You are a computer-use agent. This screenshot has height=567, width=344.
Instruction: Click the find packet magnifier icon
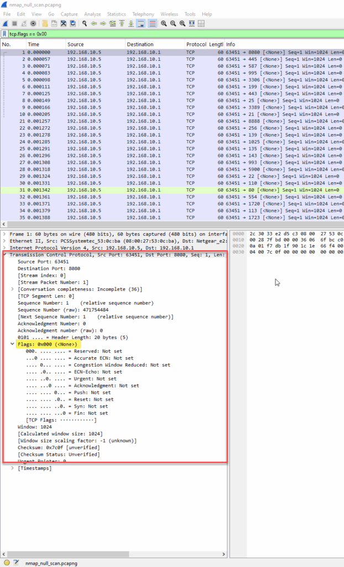[85, 23]
